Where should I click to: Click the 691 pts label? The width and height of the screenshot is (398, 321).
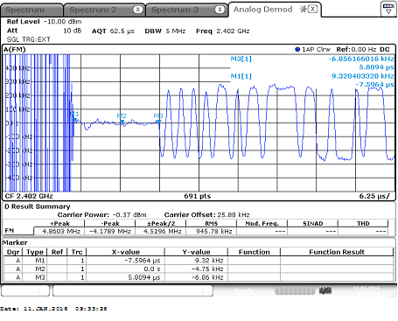[x=197, y=196]
